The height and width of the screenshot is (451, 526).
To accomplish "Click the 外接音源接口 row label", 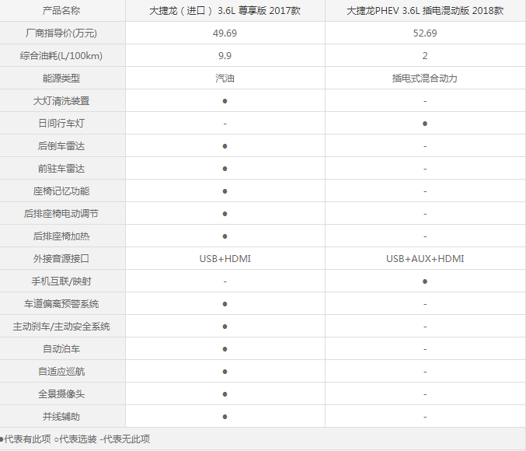I will 61,259.
